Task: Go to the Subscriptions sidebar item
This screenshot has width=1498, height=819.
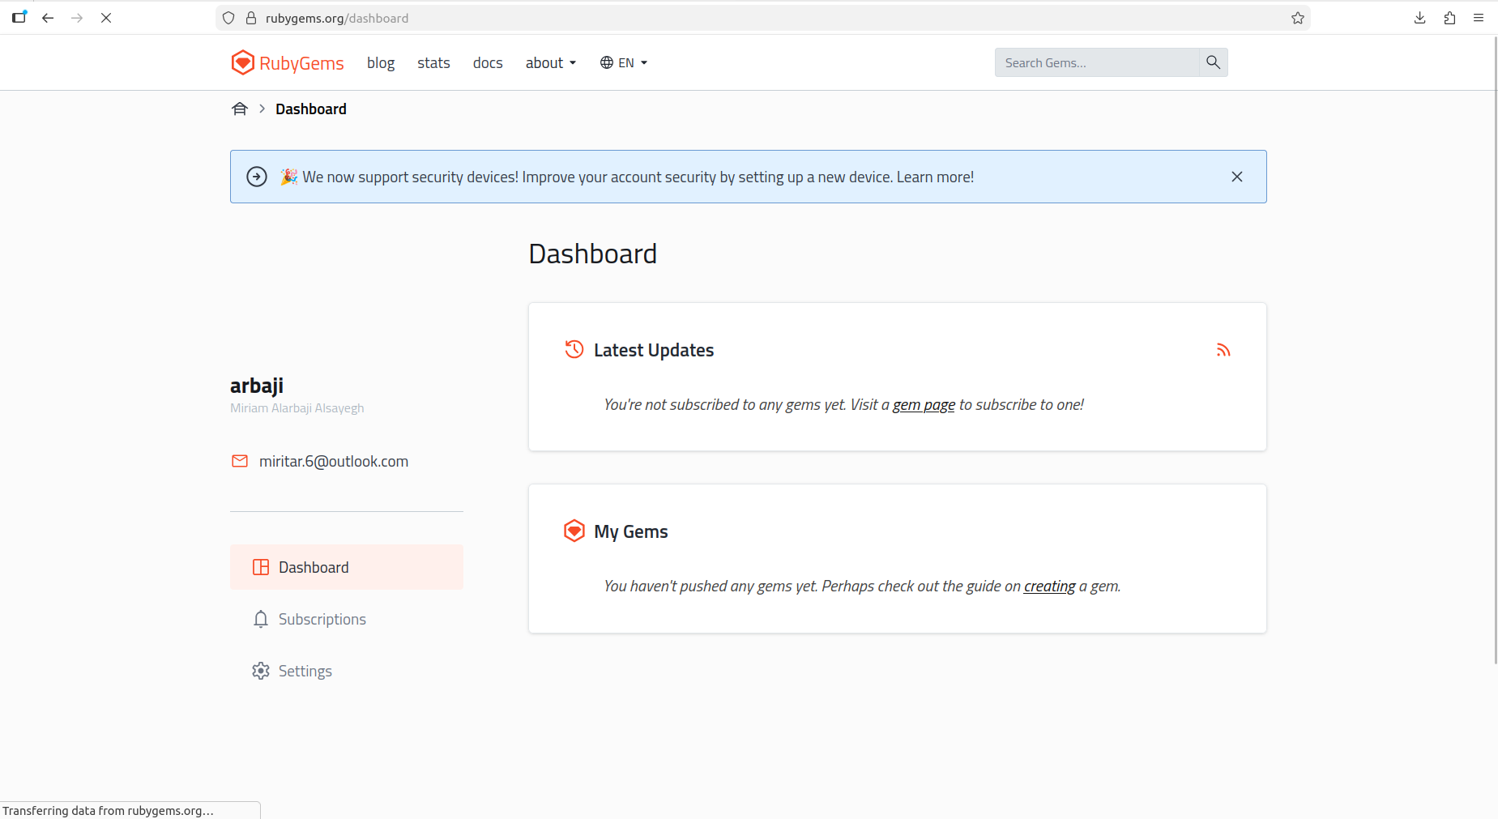Action: click(x=322, y=619)
